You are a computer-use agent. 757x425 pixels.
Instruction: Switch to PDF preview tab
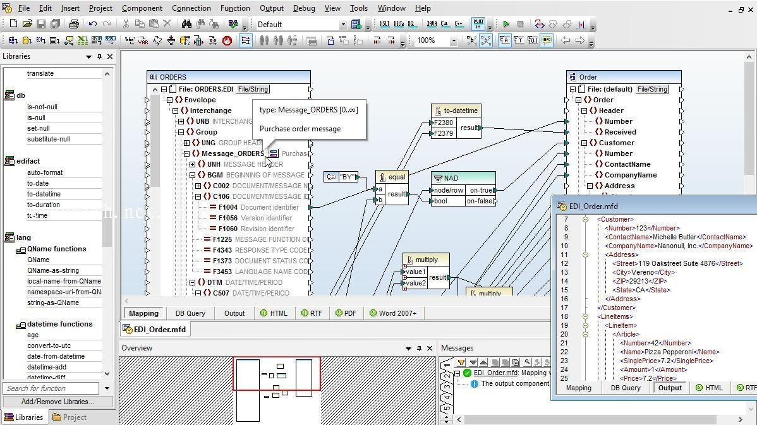tap(346, 313)
